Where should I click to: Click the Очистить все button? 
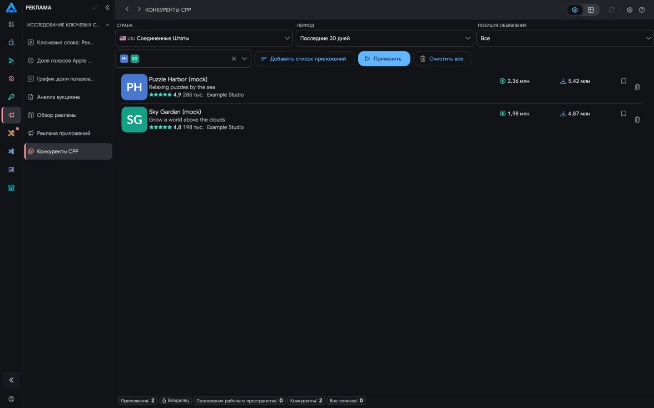point(442,59)
